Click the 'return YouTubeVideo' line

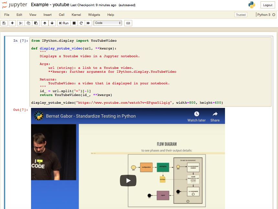(x=76, y=95)
